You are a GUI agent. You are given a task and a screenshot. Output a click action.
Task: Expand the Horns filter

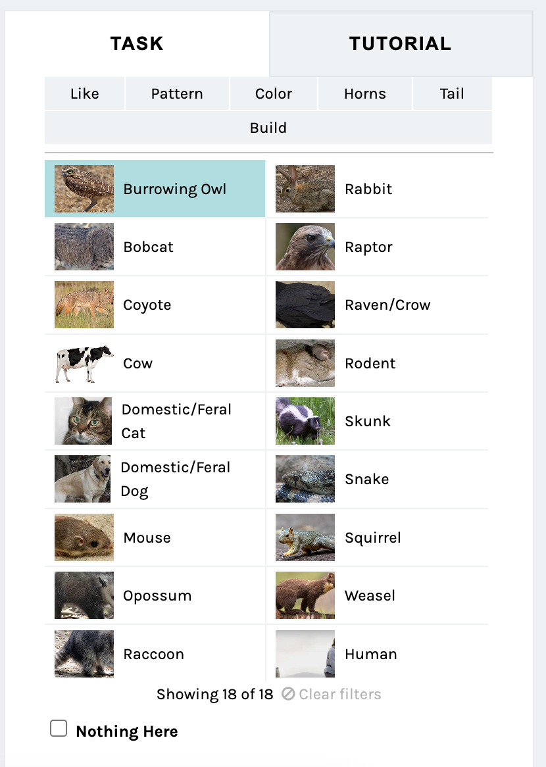tap(365, 93)
